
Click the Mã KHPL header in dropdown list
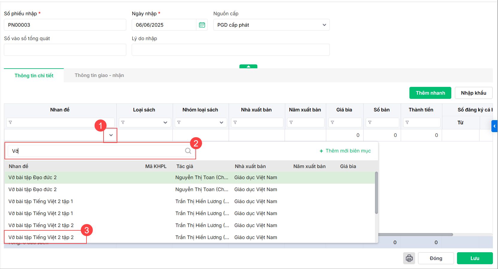tap(156, 166)
